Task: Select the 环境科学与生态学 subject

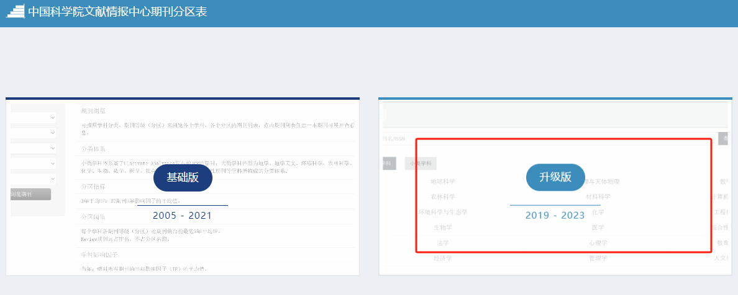Action: click(x=443, y=212)
